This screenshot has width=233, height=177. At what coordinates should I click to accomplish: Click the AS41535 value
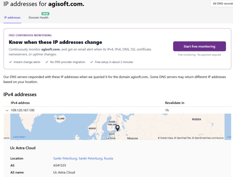tap(60, 165)
